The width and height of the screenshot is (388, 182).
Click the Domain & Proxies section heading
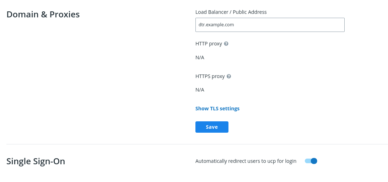pyautogui.click(x=43, y=15)
